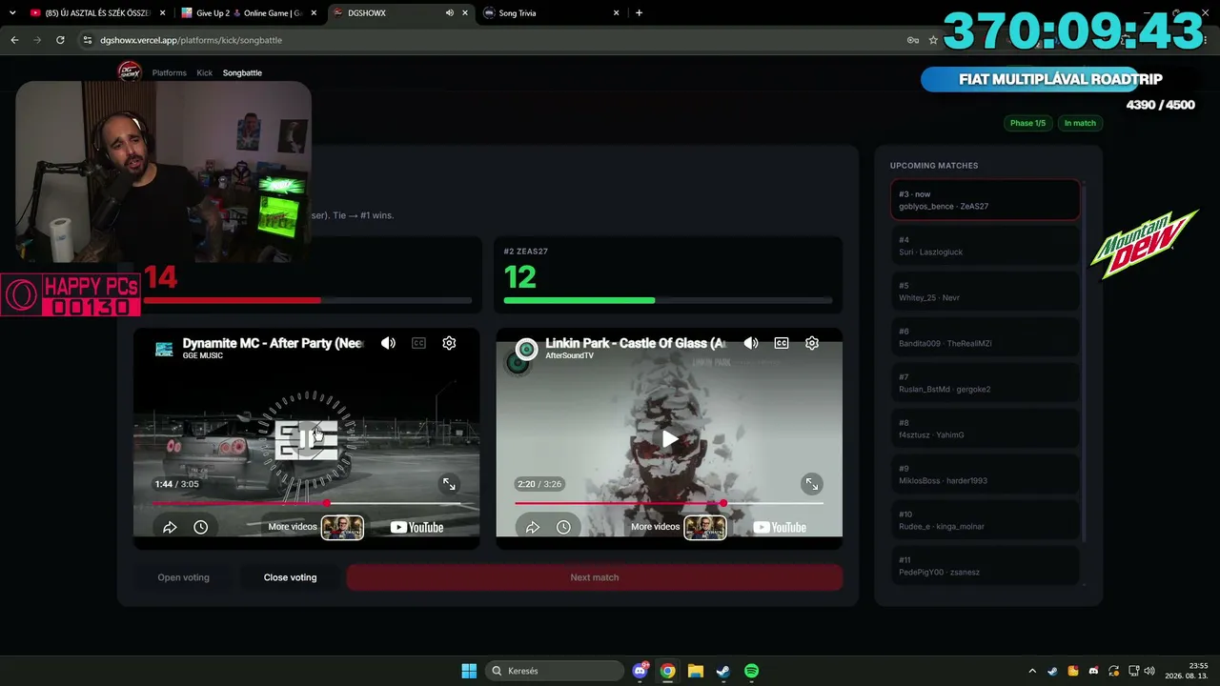This screenshot has width=1220, height=686.
Task: Focus the browser address bar
Action: point(496,40)
